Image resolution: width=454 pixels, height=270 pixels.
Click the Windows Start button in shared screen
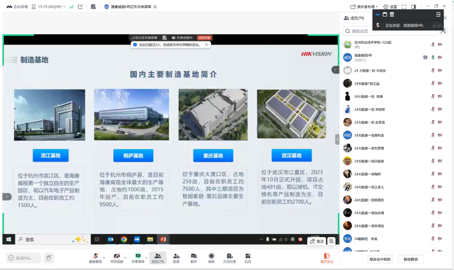(9, 239)
